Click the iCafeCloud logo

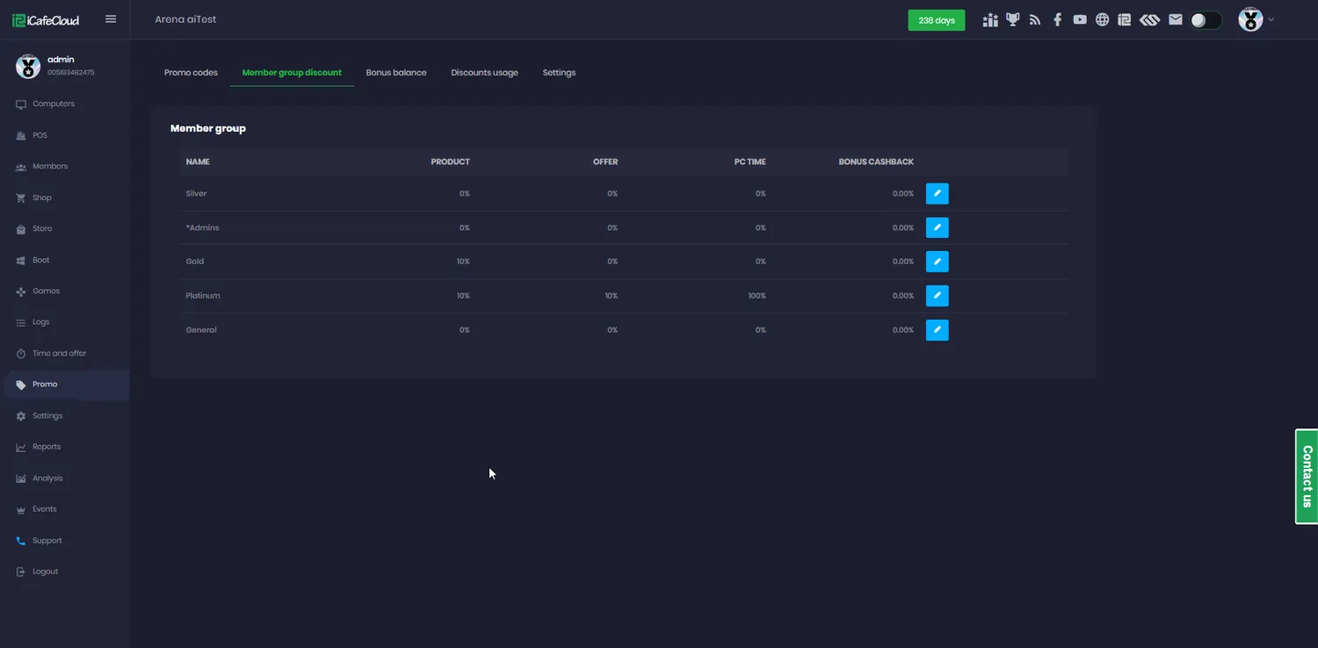(45, 19)
